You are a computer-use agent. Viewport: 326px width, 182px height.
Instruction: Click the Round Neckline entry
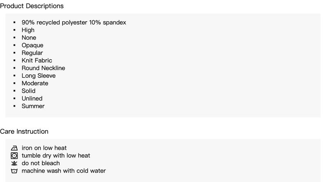click(43, 68)
